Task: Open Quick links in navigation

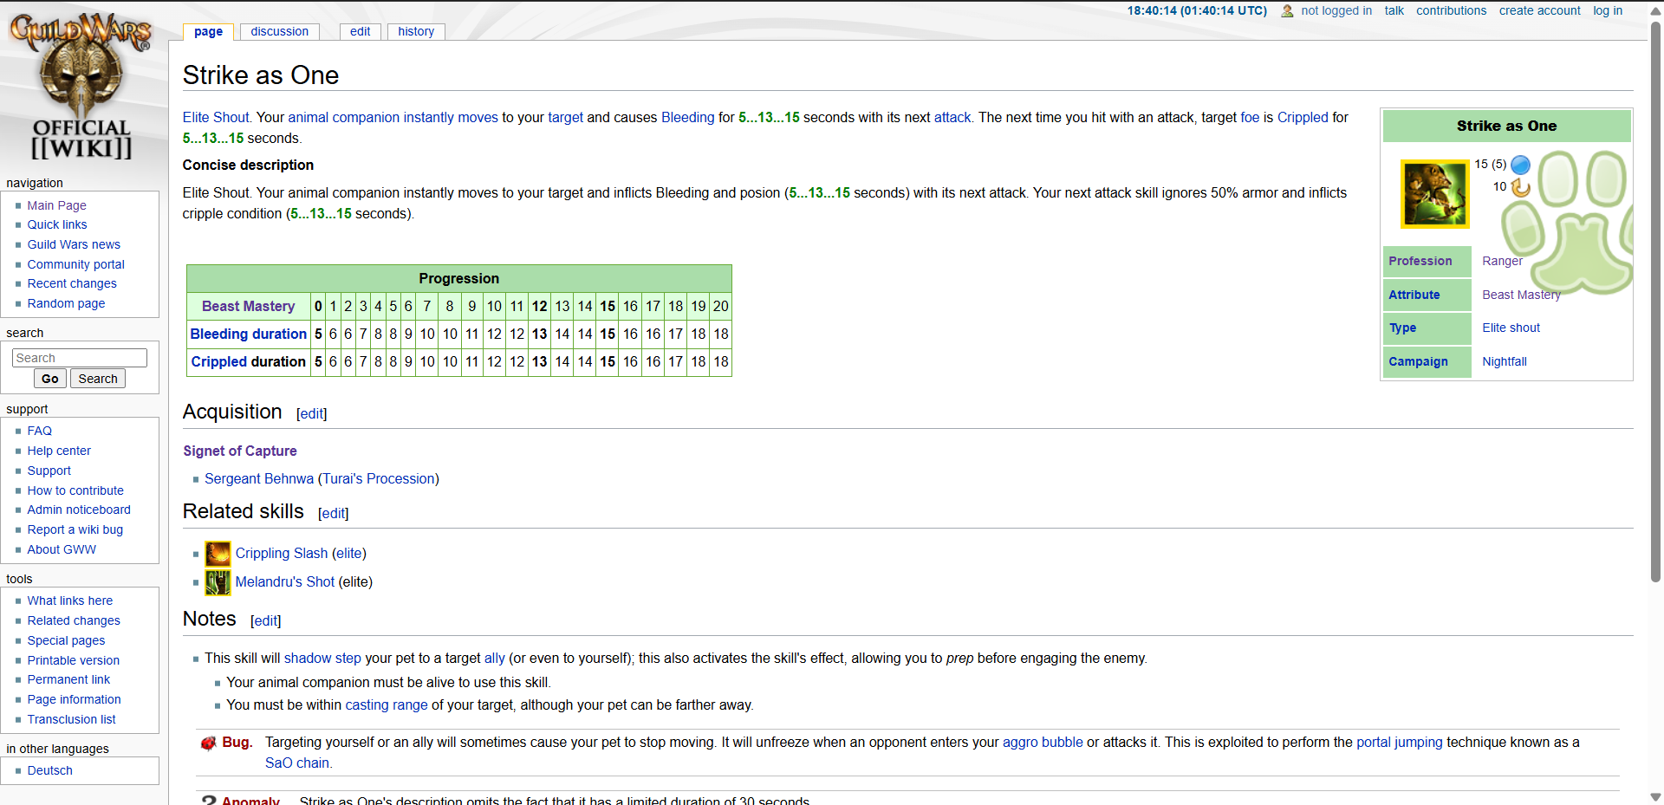Action: 57,224
